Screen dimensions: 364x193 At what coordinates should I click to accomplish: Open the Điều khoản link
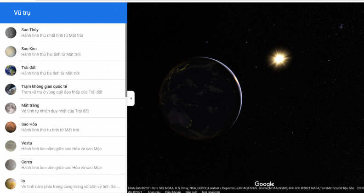tap(172, 192)
